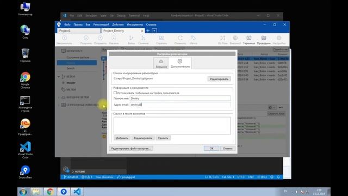
Task: Click Редактировать button next to .gitignore path
Action: click(219, 79)
